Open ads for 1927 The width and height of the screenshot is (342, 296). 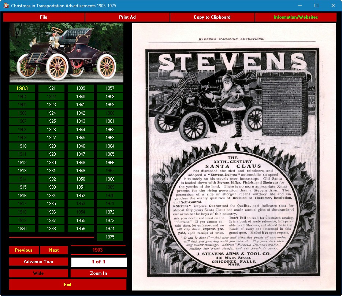(51, 138)
